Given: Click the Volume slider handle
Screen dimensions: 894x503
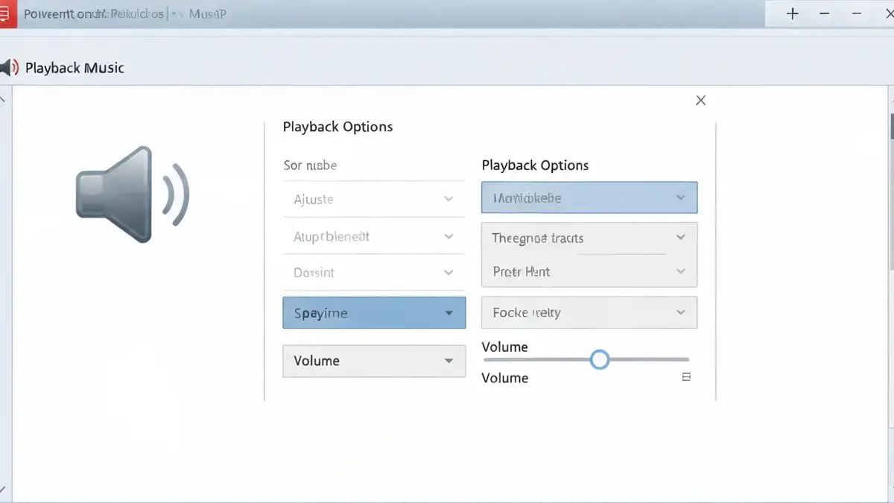Looking at the screenshot, I should tap(600, 361).
